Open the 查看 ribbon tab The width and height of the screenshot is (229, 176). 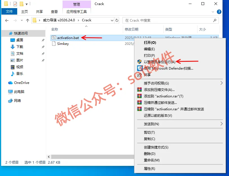point(54,12)
